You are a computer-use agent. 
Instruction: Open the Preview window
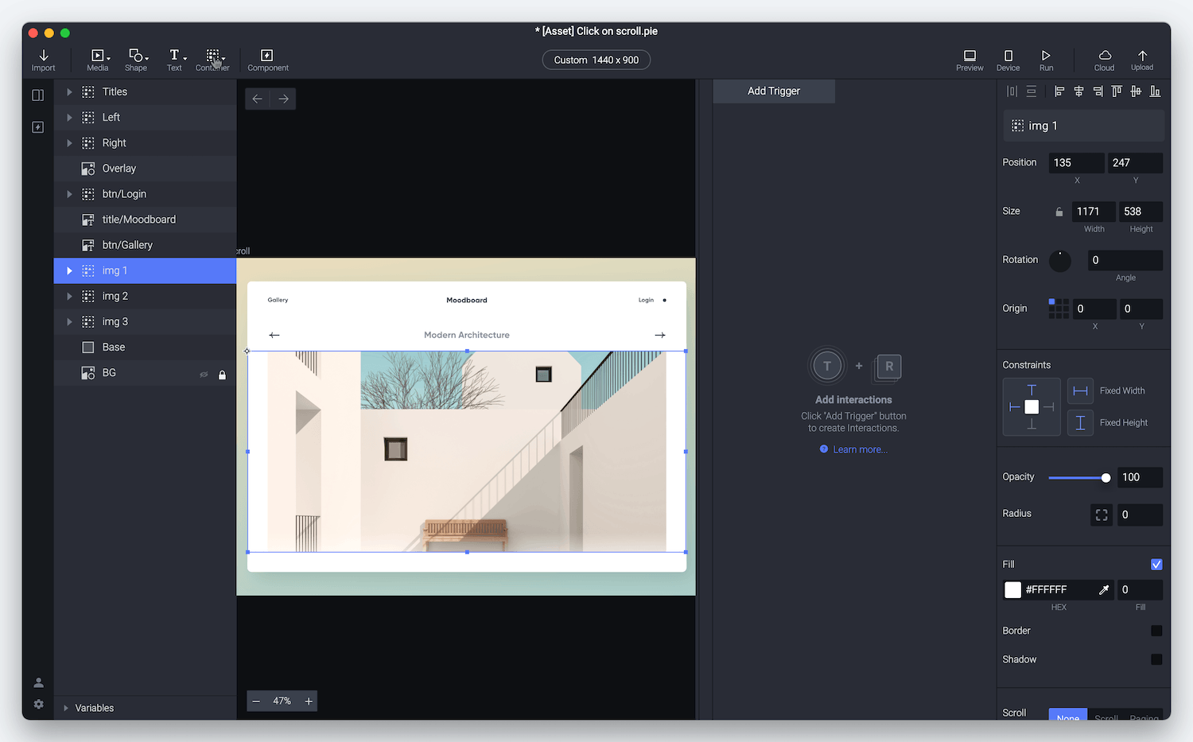click(x=970, y=60)
